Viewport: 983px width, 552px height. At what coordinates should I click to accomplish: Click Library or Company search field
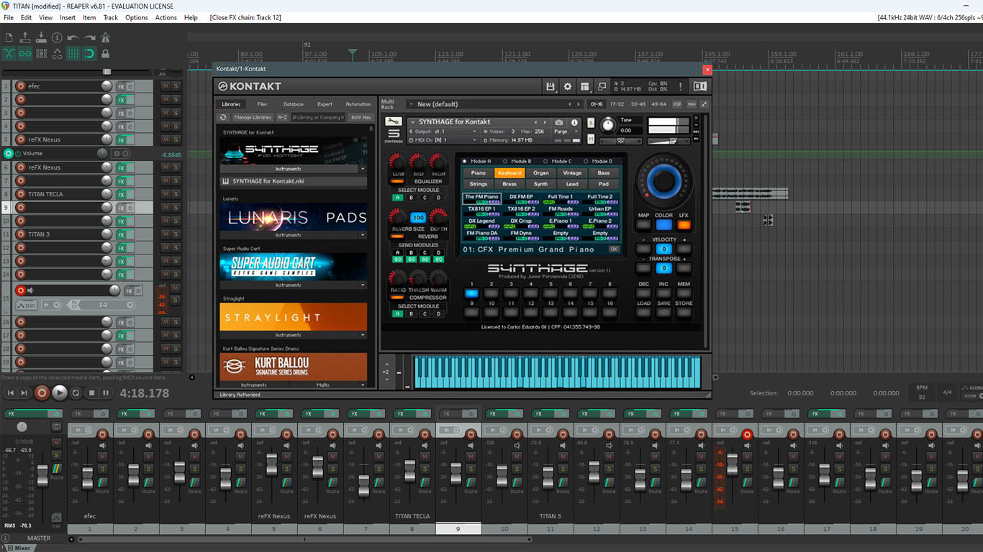[319, 117]
